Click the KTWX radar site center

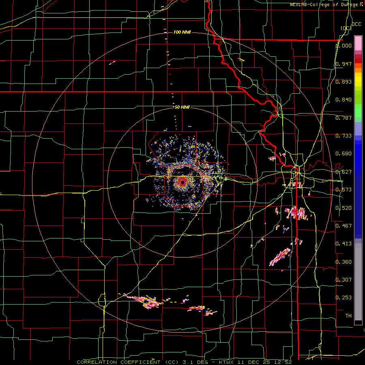[x=182, y=182]
